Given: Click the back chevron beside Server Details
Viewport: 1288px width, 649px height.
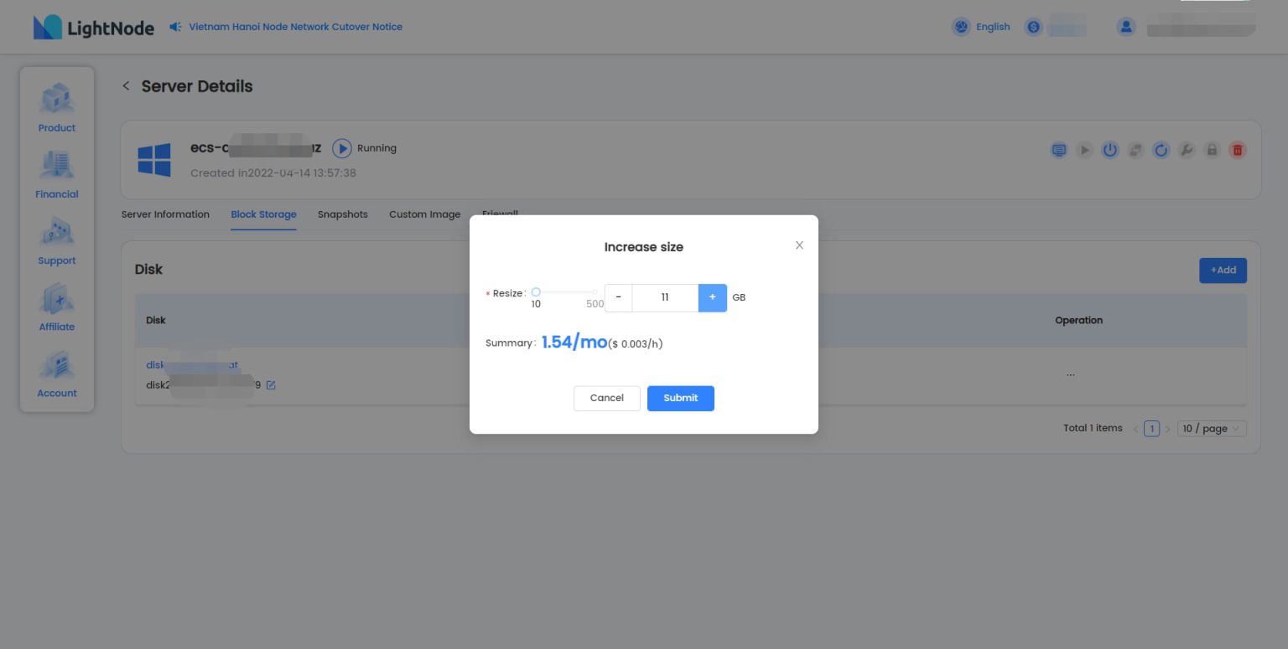Looking at the screenshot, I should point(126,85).
